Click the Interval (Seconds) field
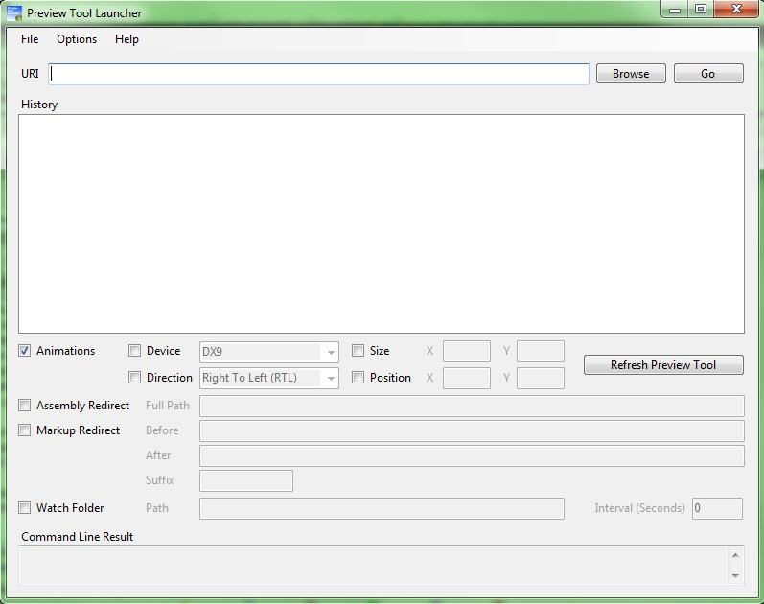 (x=717, y=508)
